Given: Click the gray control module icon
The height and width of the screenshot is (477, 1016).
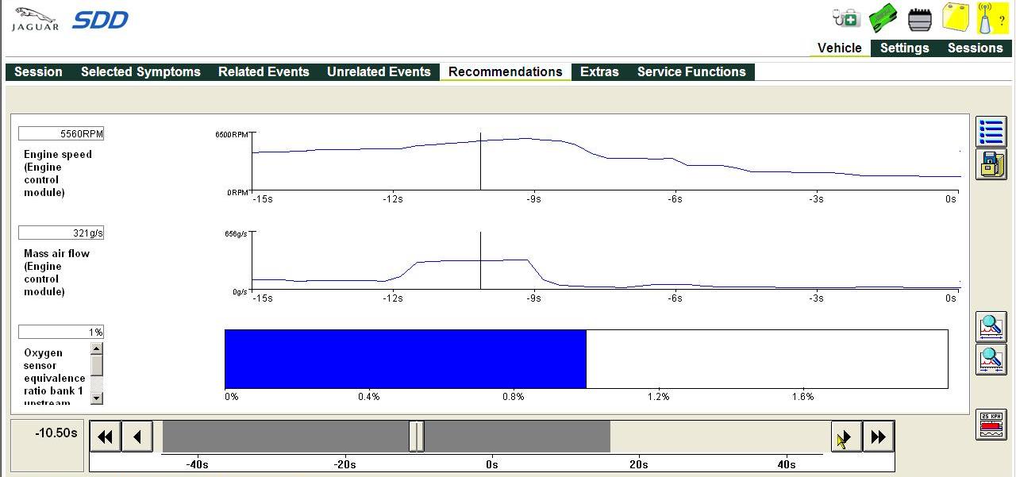Looking at the screenshot, I should click(919, 19).
